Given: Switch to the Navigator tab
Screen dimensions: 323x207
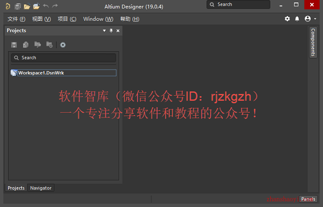Looking at the screenshot, I should (x=41, y=188).
